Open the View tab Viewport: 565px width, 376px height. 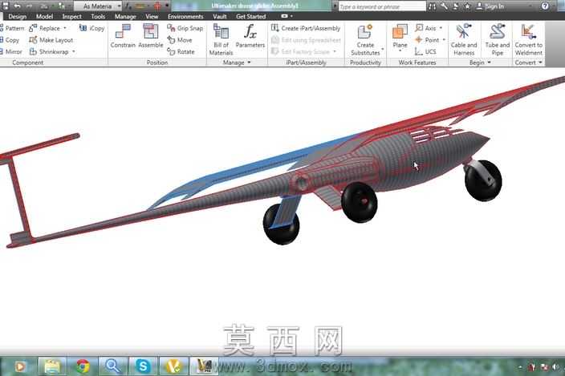pyautogui.click(x=152, y=17)
